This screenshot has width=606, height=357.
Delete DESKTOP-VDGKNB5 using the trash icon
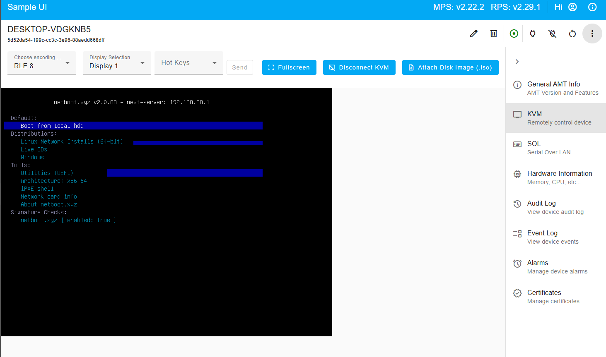(493, 34)
